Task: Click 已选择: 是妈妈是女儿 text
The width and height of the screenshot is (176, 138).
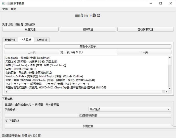Action: 32,104
